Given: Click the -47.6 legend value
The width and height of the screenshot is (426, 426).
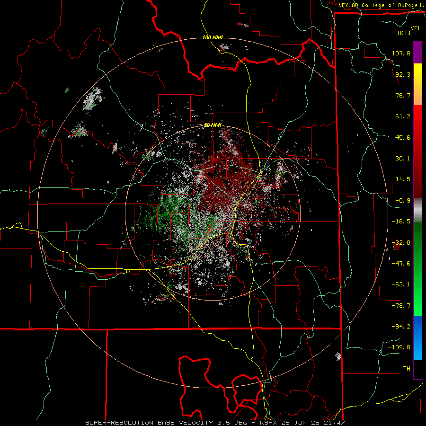Looking at the screenshot, I should click(x=401, y=264).
